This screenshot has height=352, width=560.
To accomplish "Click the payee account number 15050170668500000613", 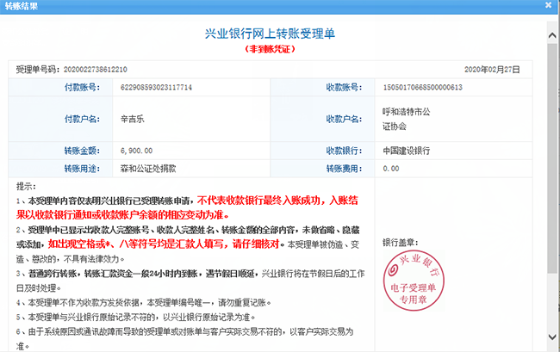I will click(422, 88).
